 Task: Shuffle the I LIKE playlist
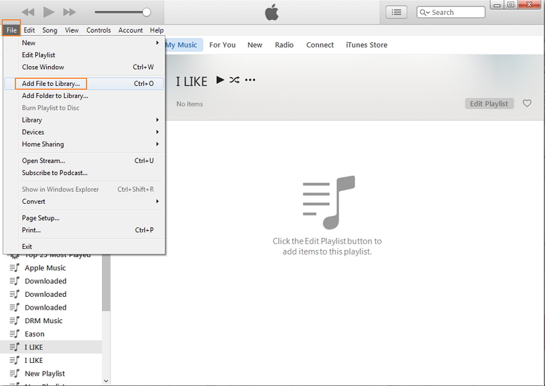[235, 80]
